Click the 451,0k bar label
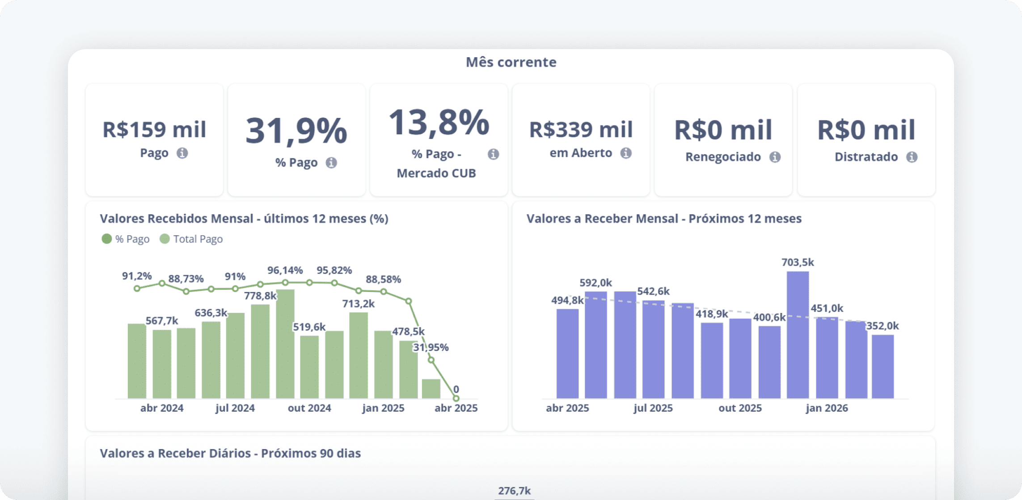Screen dimensions: 1022x500 pos(827,308)
